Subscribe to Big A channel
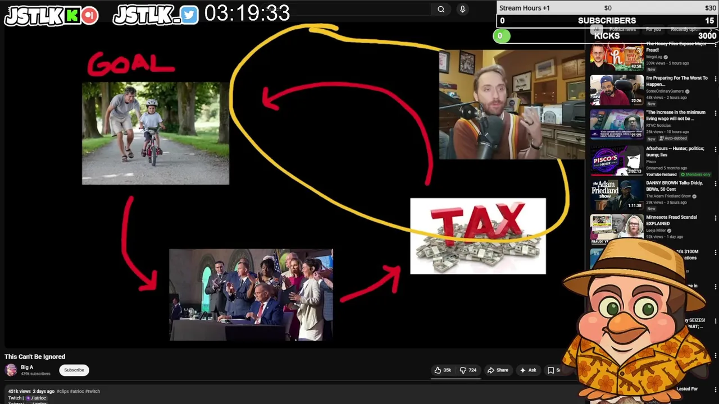The width and height of the screenshot is (719, 404). pos(74,370)
